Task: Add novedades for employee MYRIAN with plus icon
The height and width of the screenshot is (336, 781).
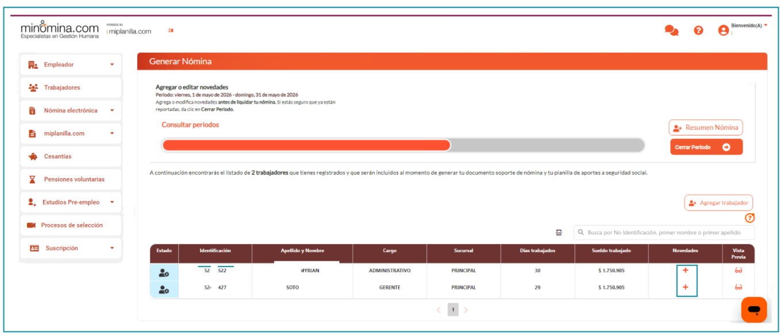Action: click(x=686, y=271)
